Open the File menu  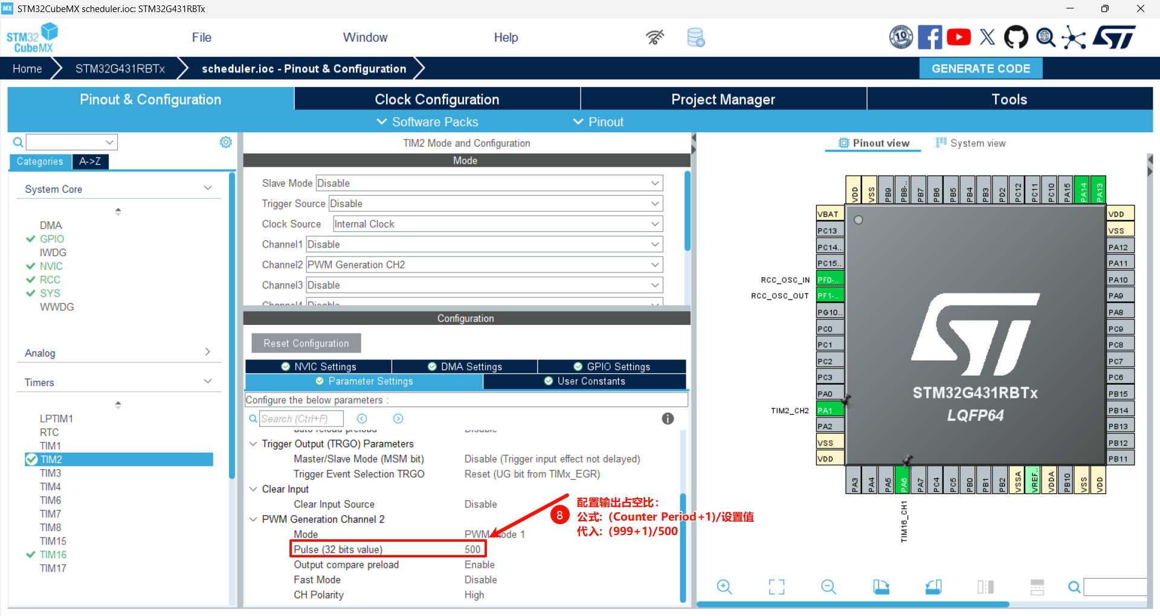202,37
